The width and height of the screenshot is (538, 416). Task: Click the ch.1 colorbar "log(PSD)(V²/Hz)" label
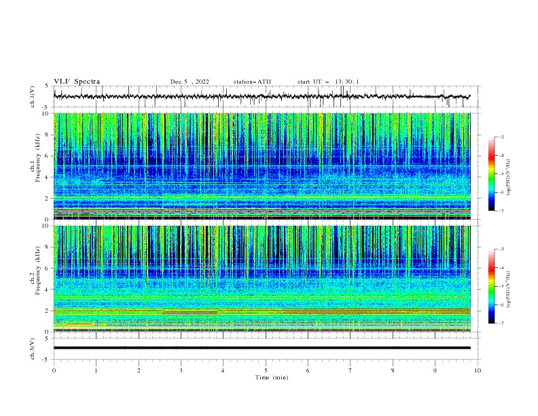pyautogui.click(x=508, y=177)
